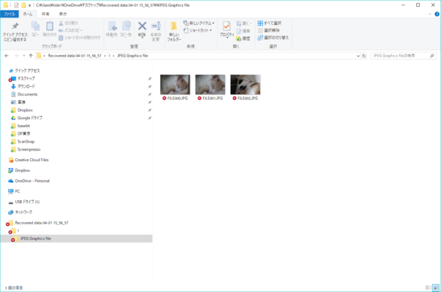Screen dimensions: 441x292
Task: Select クイック アクセス in the navigation pane
Action: point(24,71)
